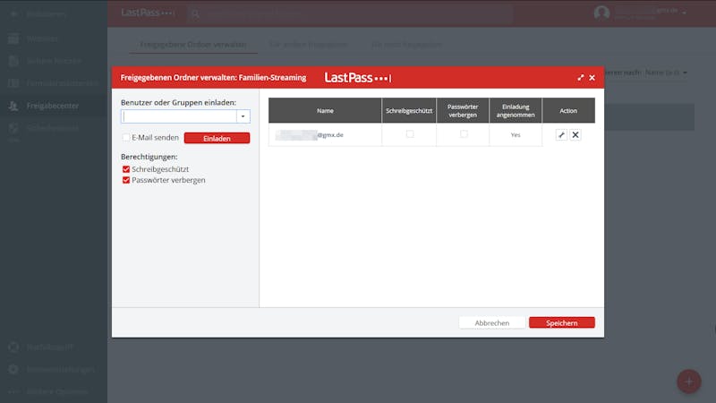Select the Freigegebene Ordner verwalten tab

[193, 44]
